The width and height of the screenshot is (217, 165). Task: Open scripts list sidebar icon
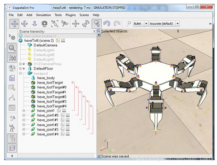tap(12, 78)
